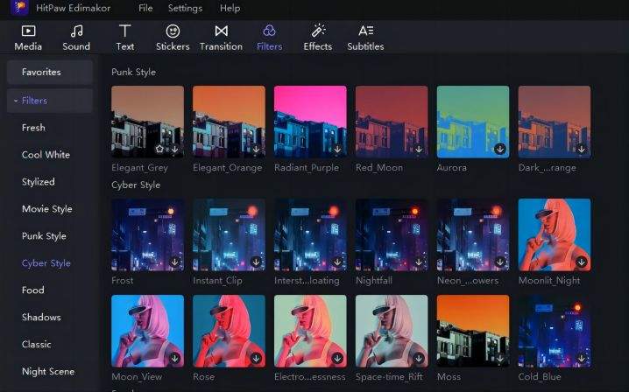Switch to the Transition panel
Screen dimensions: 629x392
[221, 37]
